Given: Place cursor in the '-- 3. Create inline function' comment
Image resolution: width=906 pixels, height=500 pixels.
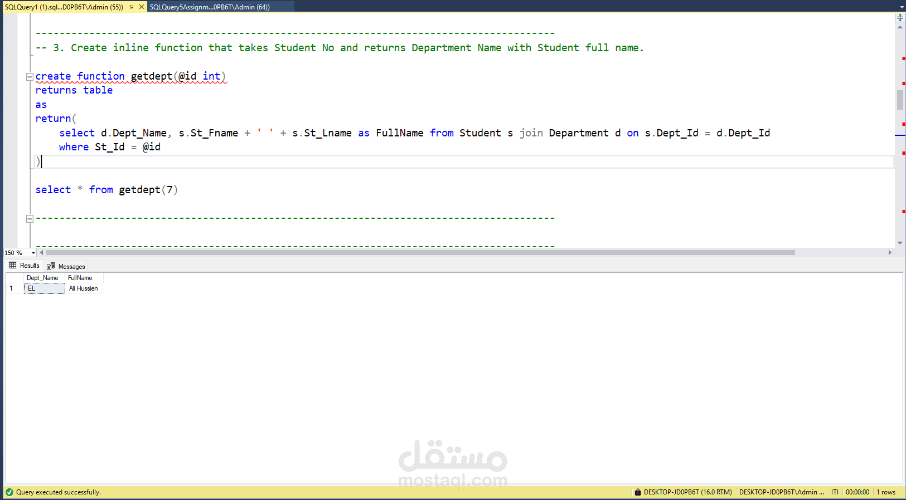Looking at the screenshot, I should point(340,48).
